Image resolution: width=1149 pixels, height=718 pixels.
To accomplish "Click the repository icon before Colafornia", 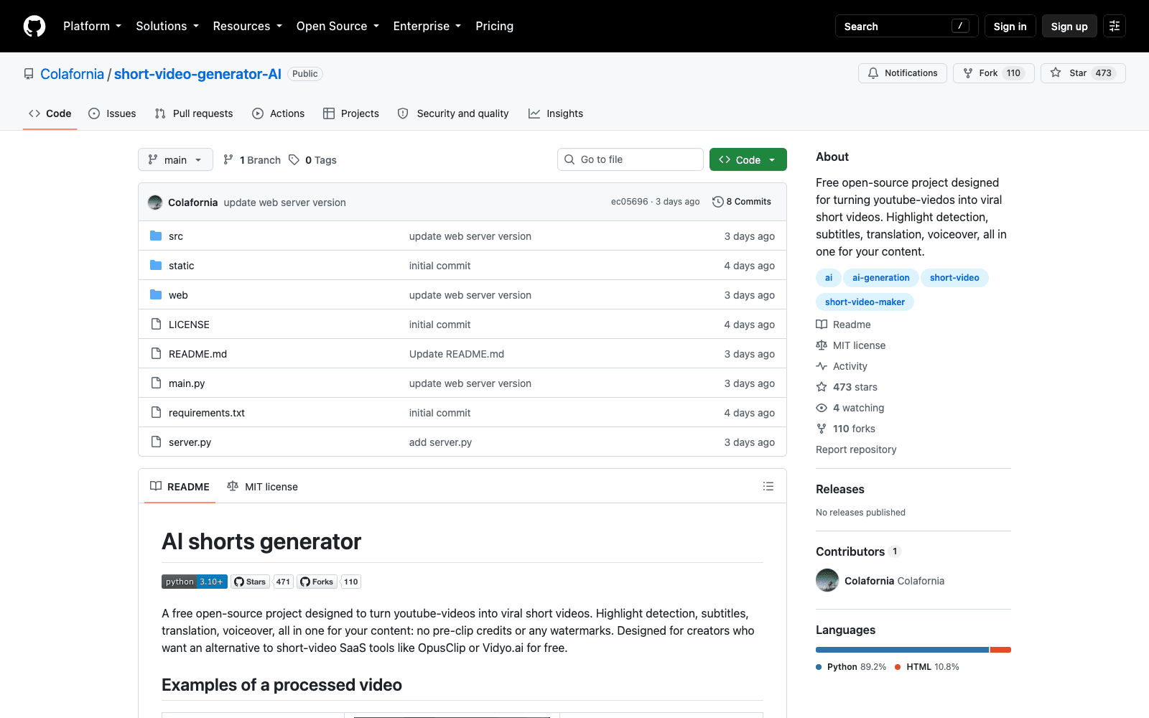I will tap(29, 74).
